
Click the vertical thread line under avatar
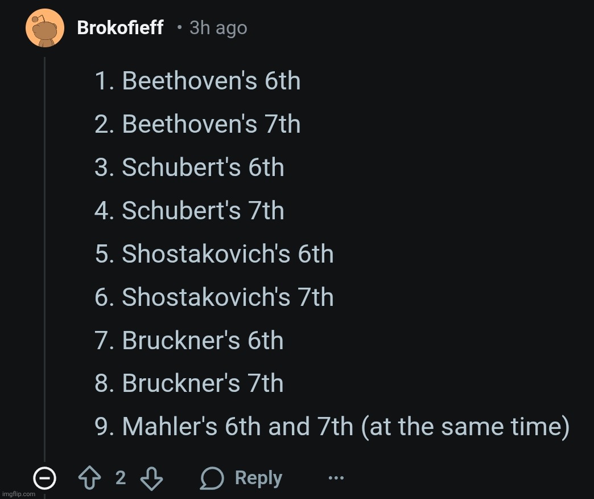(x=44, y=256)
